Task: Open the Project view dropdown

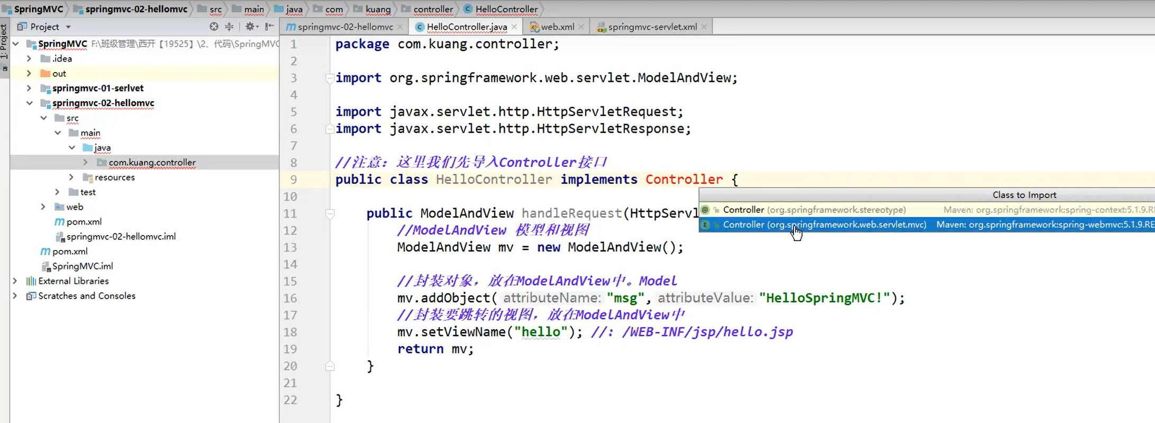Action: pos(68,27)
